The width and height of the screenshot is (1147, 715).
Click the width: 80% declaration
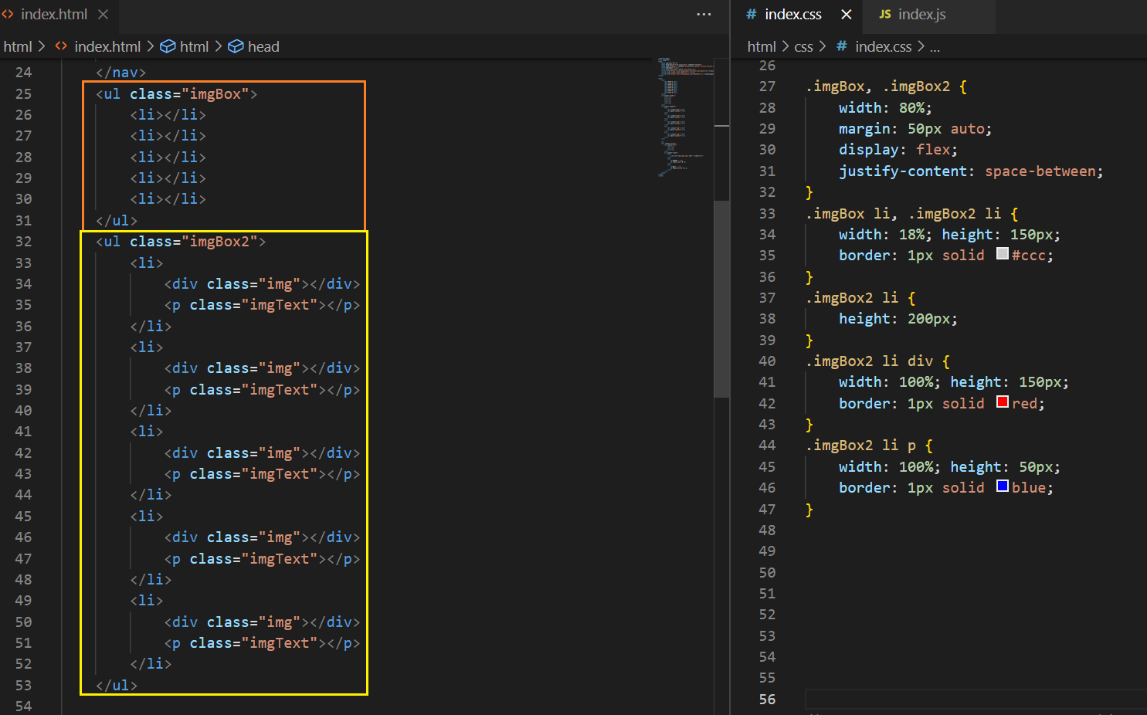(885, 107)
